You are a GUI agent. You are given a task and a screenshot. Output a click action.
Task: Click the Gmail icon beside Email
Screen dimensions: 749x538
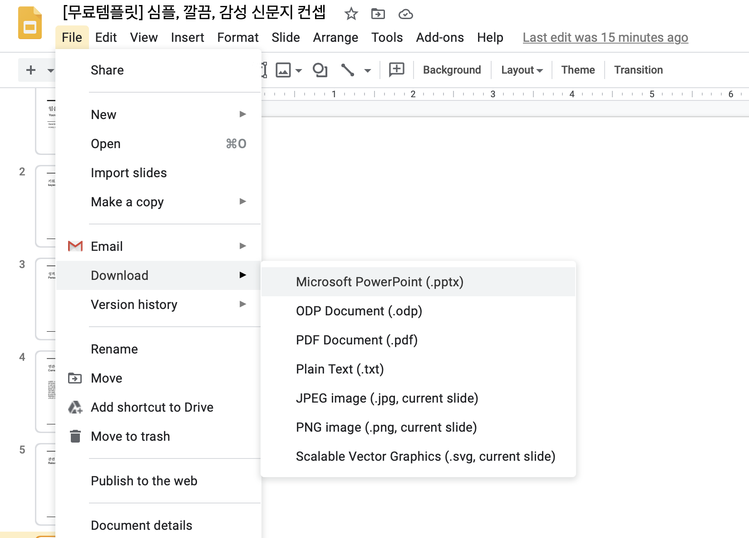[75, 246]
